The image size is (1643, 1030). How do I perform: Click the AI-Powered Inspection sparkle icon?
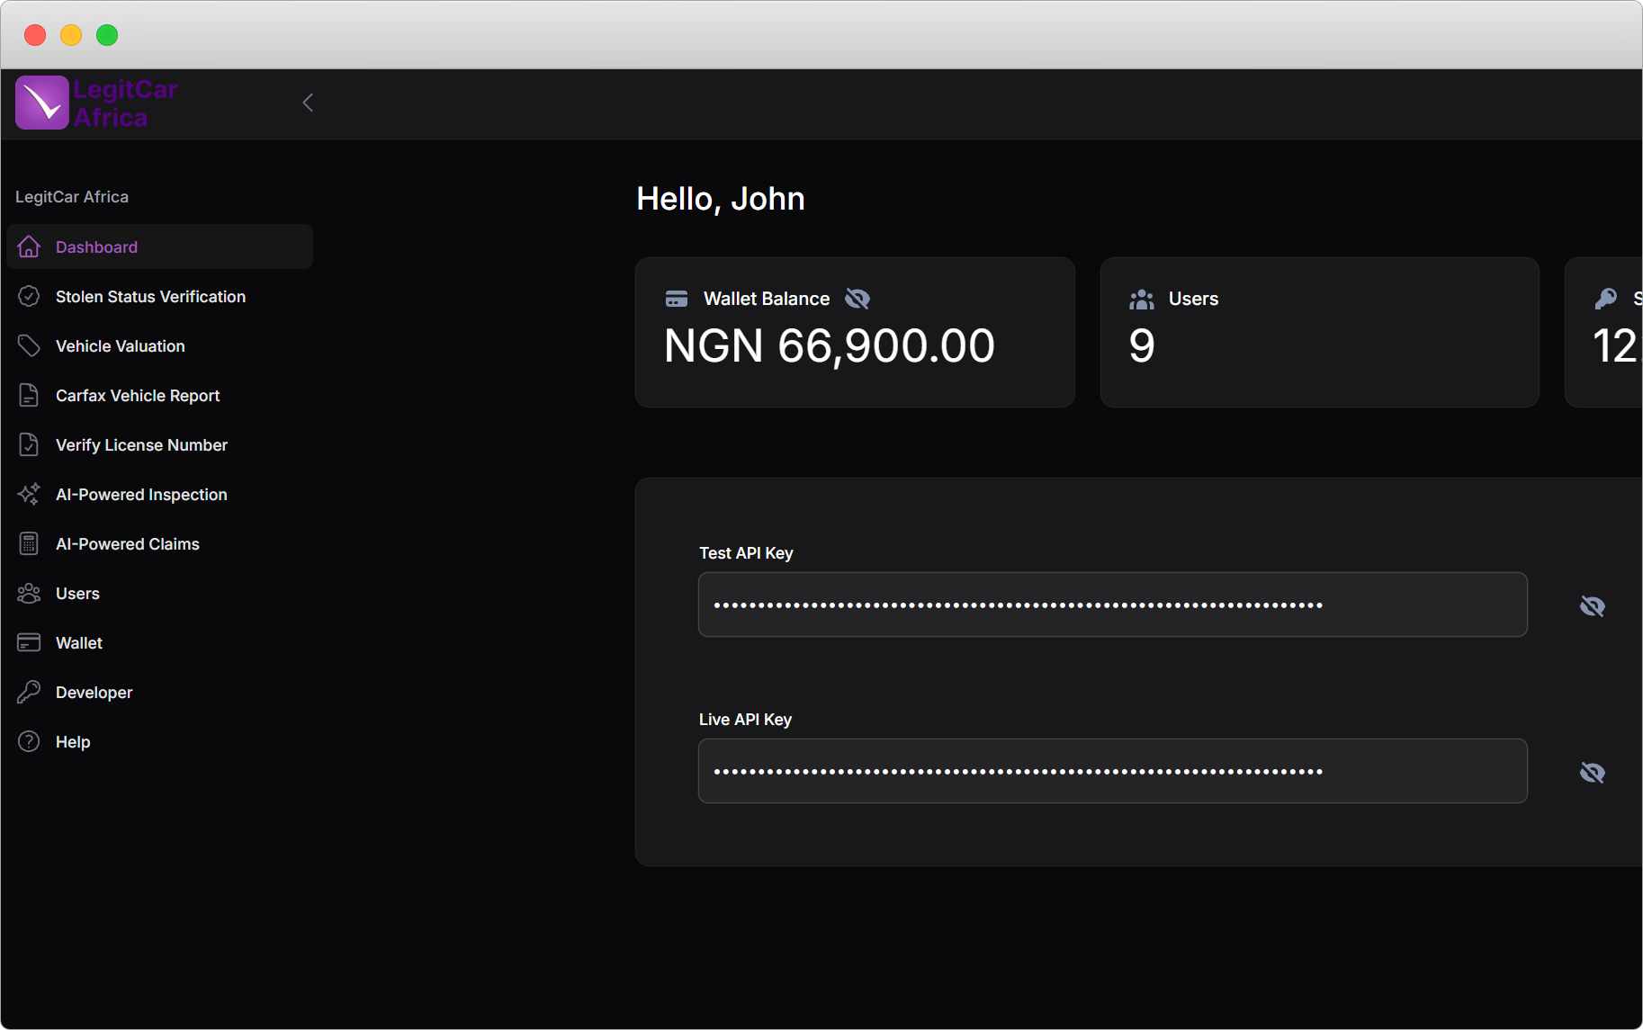coord(29,495)
